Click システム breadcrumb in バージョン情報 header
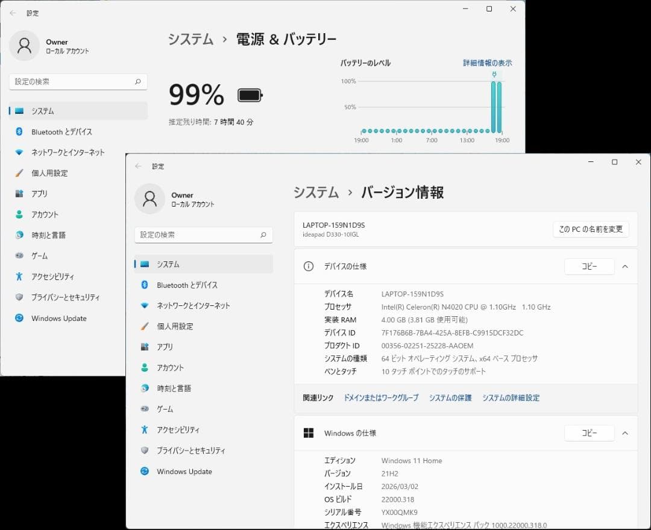This screenshot has width=651, height=530. 316,192
